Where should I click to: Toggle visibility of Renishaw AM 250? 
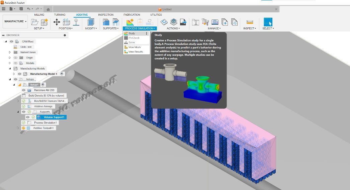(x=23, y=90)
